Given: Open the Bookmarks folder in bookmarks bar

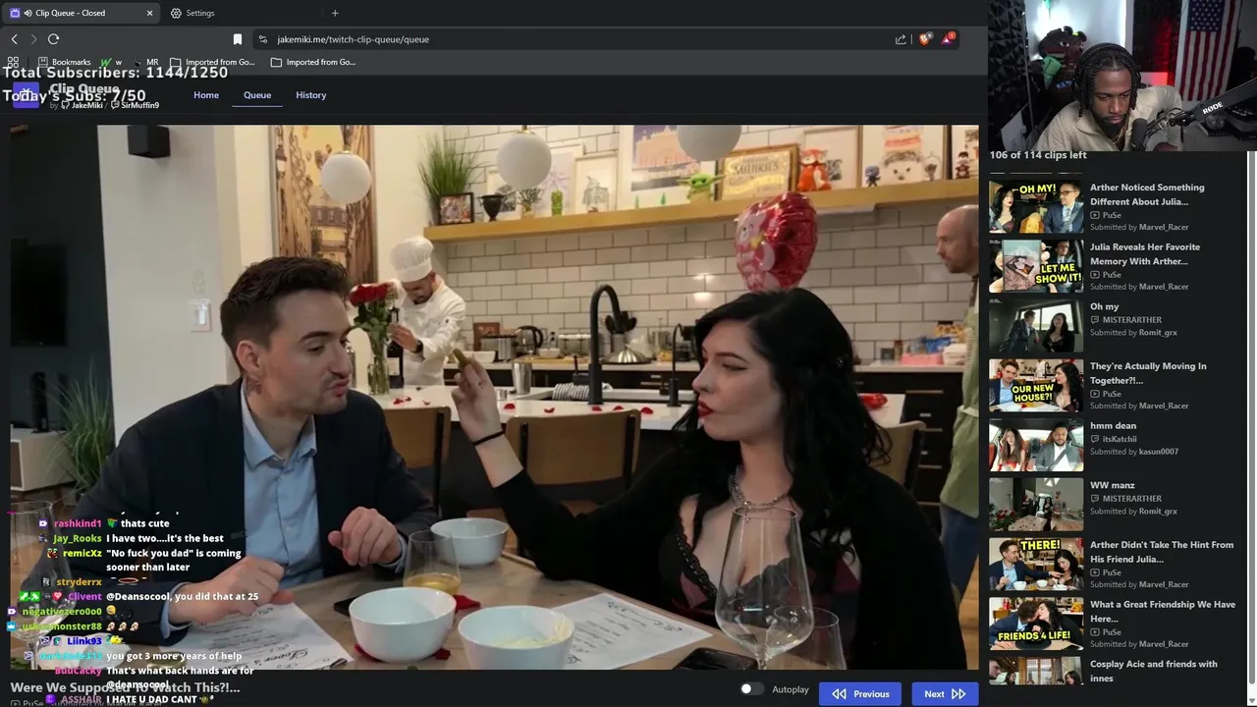Looking at the screenshot, I should (64, 62).
